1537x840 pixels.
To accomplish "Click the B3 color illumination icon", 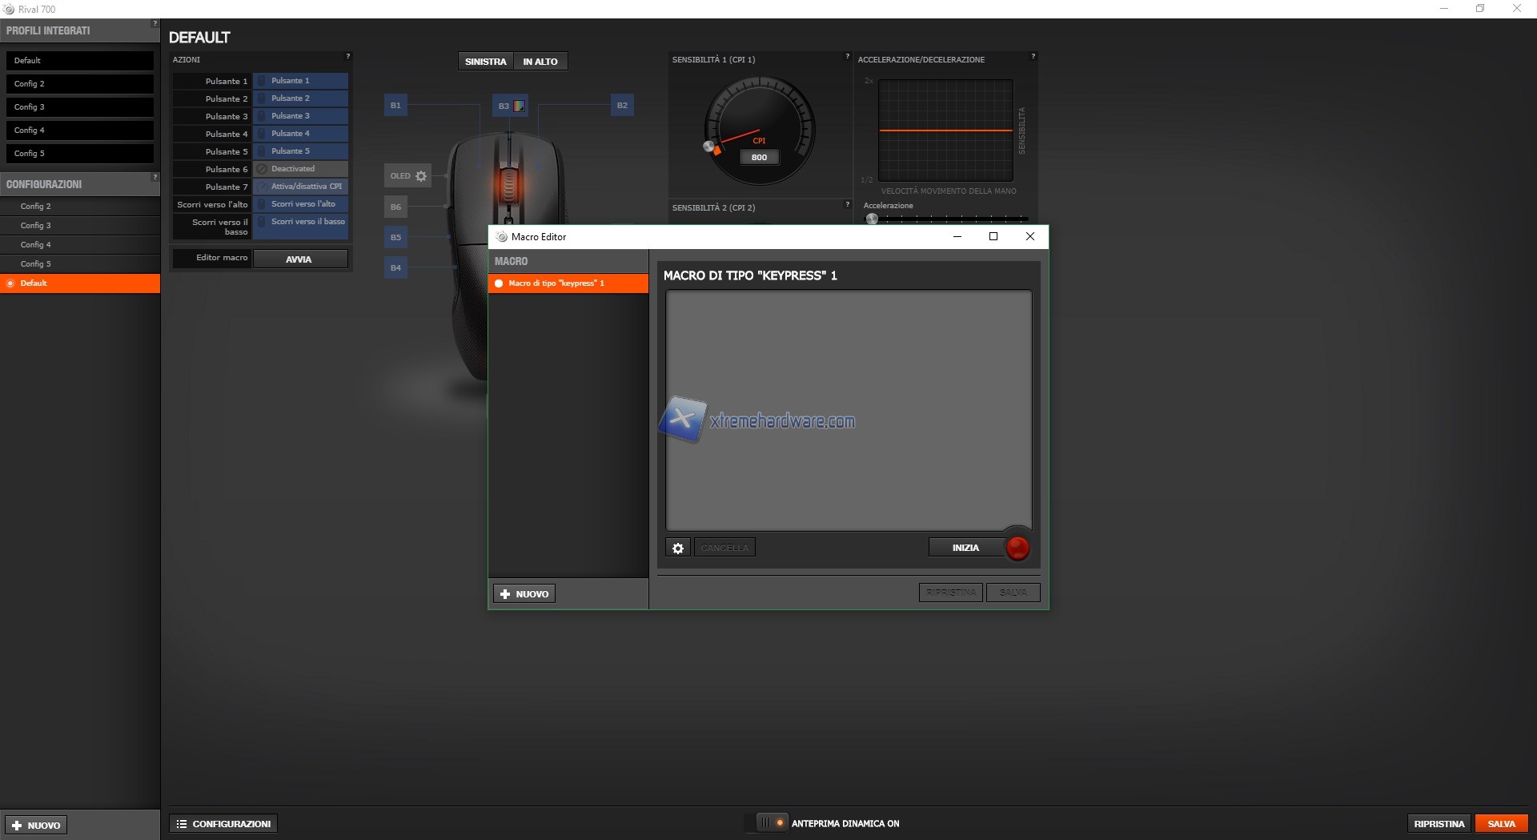I will pyautogui.click(x=519, y=106).
